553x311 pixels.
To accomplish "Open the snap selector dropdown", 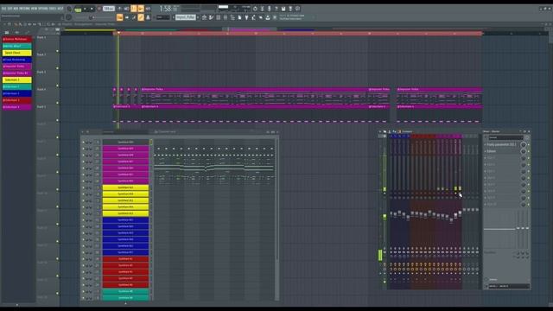I will [x=163, y=17].
